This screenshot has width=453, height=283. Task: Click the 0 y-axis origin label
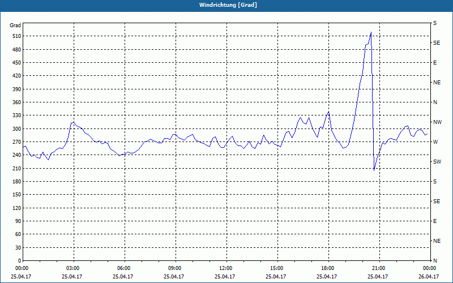(20, 261)
